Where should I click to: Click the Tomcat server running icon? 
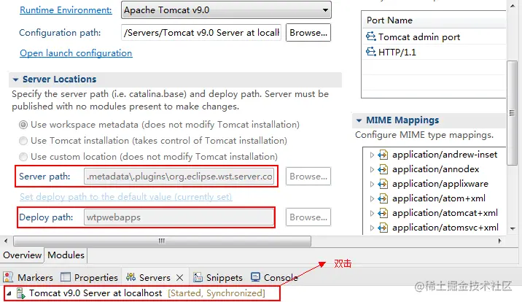[20, 293]
